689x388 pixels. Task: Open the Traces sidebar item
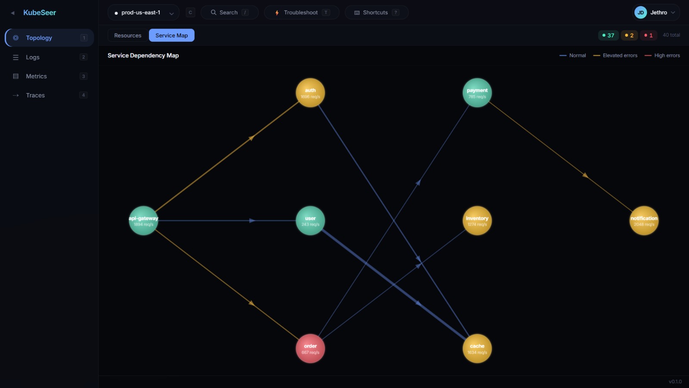50,95
